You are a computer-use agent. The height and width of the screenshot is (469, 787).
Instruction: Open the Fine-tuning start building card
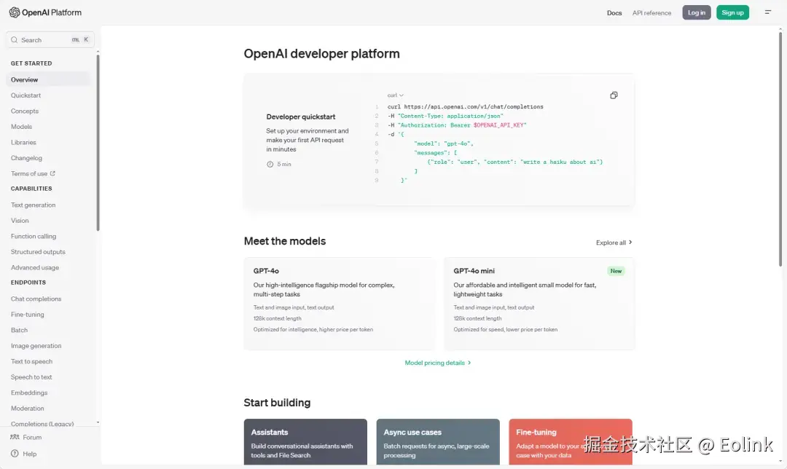point(570,442)
